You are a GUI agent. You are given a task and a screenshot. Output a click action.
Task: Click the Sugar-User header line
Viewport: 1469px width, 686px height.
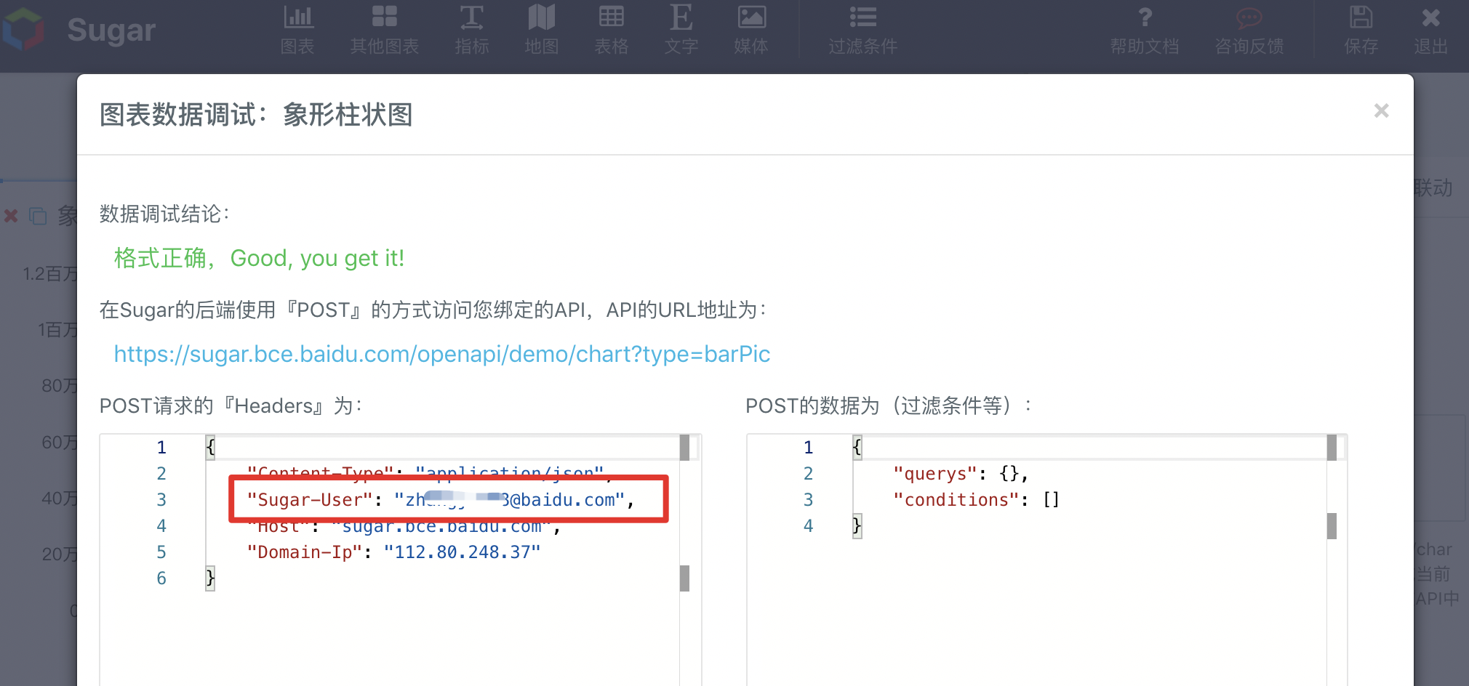pyautogui.click(x=440, y=500)
